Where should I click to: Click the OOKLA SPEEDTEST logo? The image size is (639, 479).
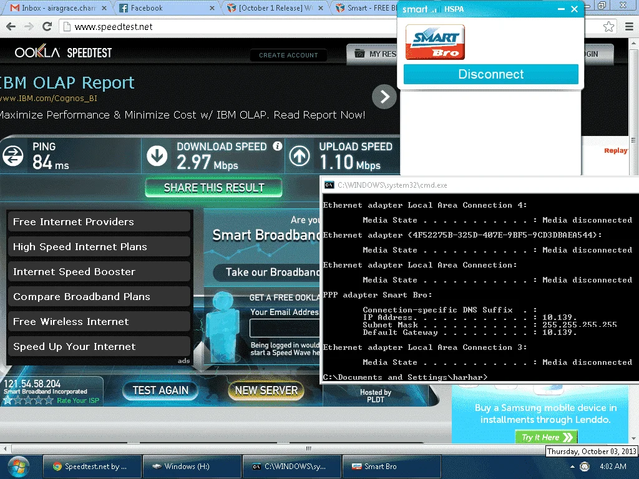pyautogui.click(x=63, y=52)
